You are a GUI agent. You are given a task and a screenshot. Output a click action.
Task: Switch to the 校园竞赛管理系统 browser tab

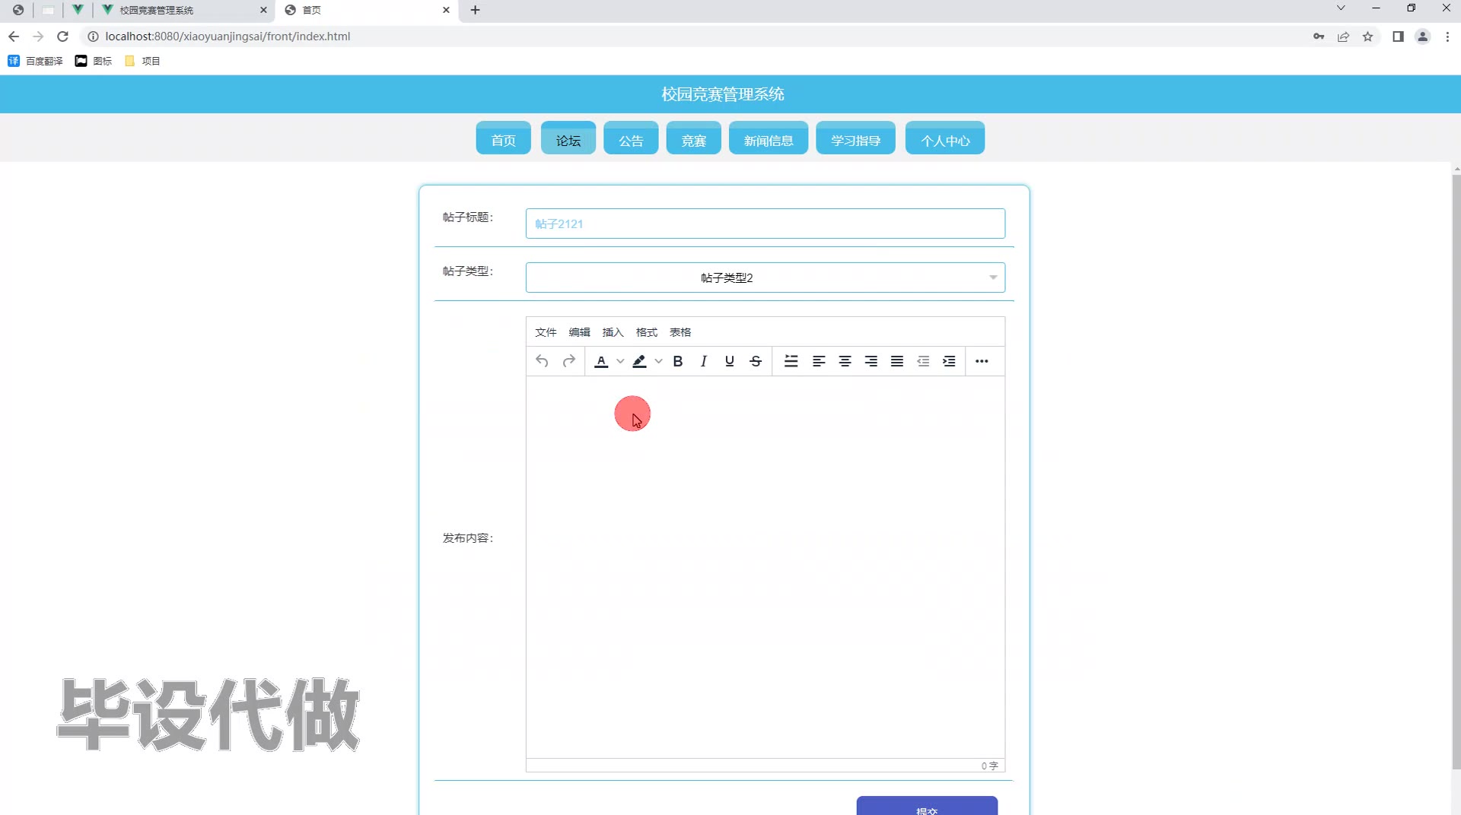tap(183, 10)
